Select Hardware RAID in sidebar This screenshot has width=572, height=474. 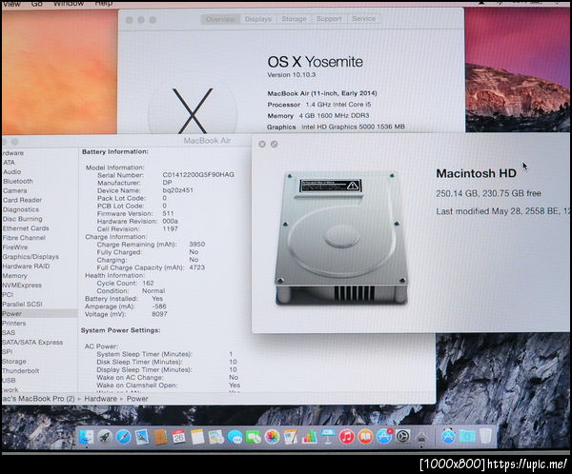coord(27,267)
